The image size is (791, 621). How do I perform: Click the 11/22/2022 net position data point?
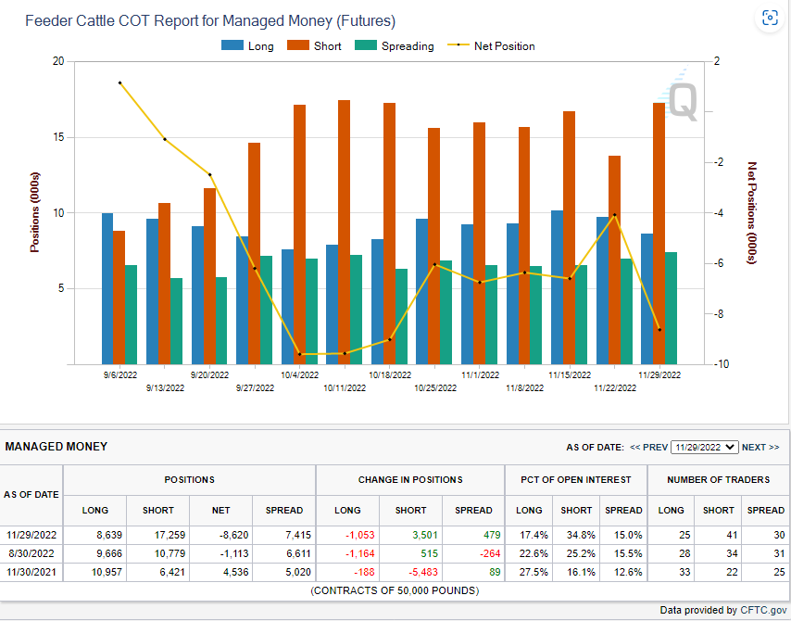(x=614, y=215)
